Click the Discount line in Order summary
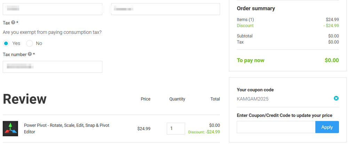 245,26
